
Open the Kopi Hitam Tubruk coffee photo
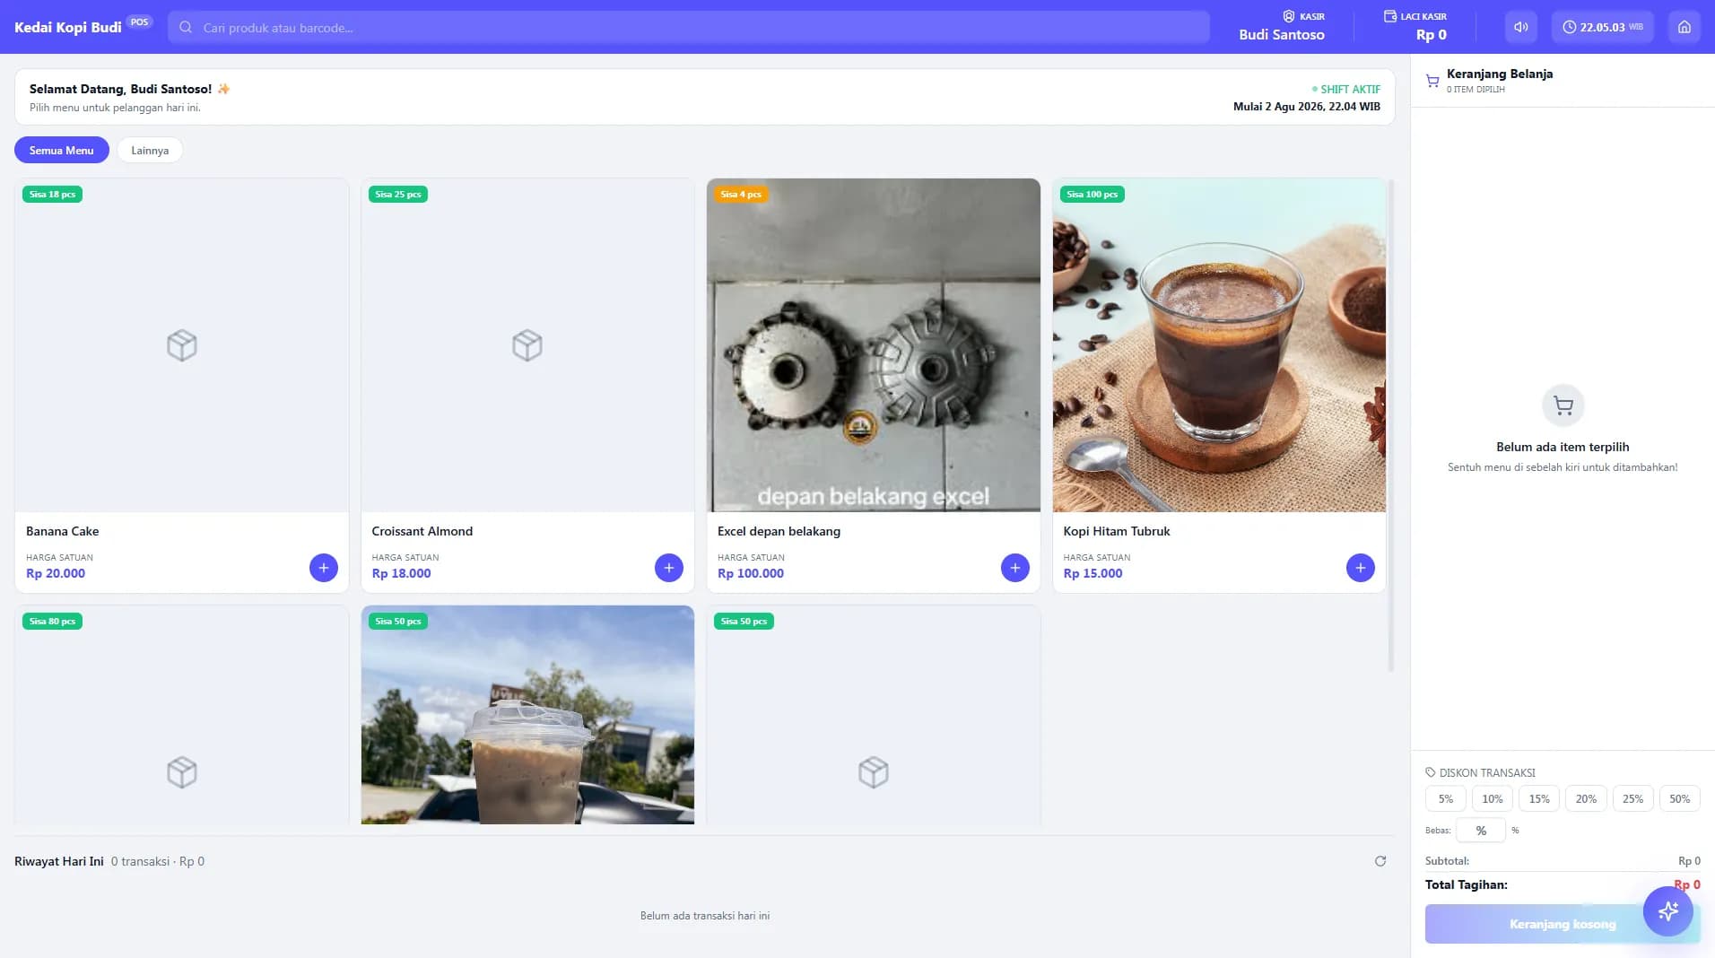1219,345
